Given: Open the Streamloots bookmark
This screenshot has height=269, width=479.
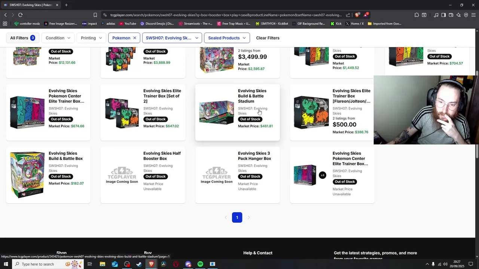Looking at the screenshot, I should pos(195,24).
